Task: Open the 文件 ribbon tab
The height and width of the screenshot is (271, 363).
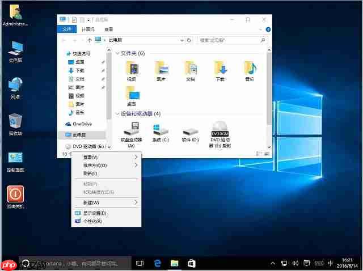Action: [x=67, y=29]
